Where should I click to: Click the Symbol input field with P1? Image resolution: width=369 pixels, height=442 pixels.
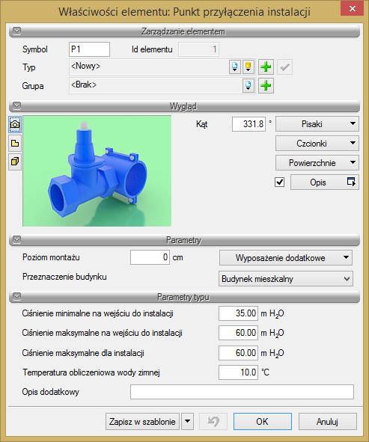click(89, 49)
